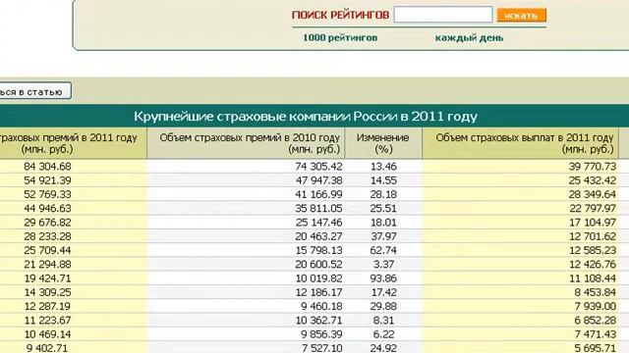
Task: Select the 8.31 change value
Action: pyautogui.click(x=383, y=321)
